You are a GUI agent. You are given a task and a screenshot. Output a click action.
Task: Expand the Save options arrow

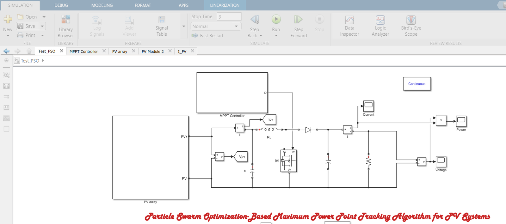[42, 26]
